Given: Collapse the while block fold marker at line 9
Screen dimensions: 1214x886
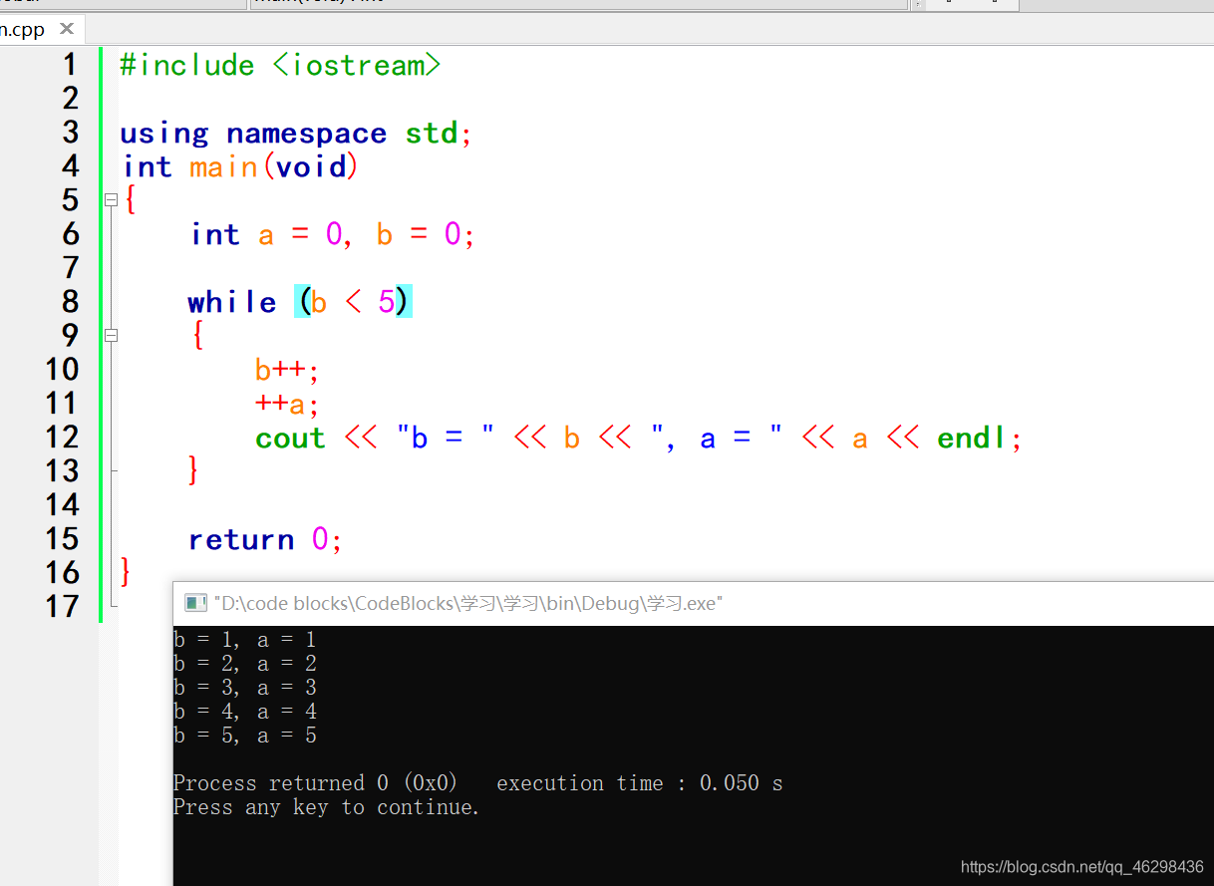Looking at the screenshot, I should [111, 336].
